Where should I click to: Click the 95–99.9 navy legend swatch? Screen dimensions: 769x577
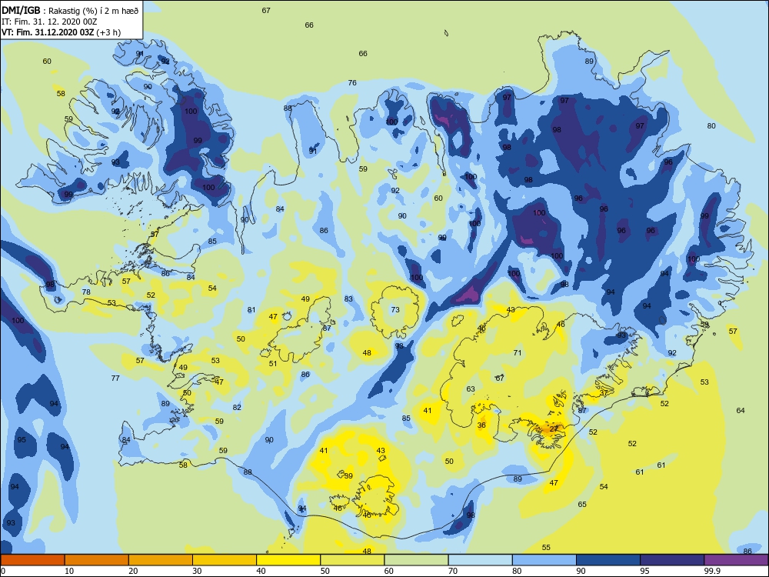tap(672, 560)
